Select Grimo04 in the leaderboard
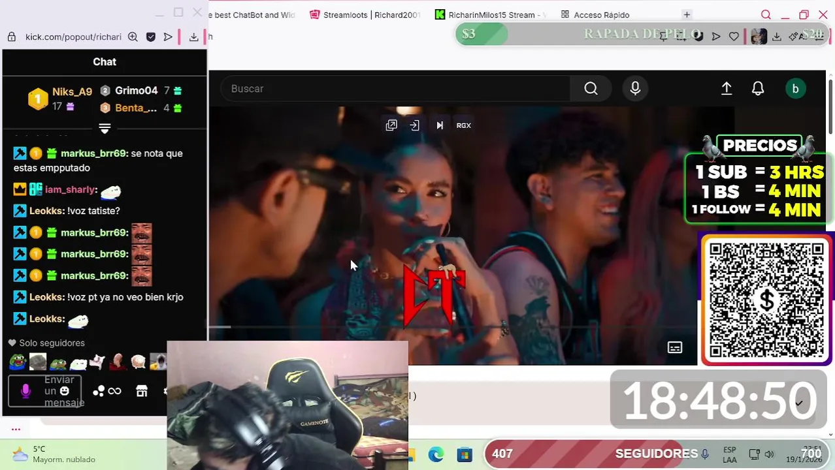The image size is (835, 470). click(136, 91)
